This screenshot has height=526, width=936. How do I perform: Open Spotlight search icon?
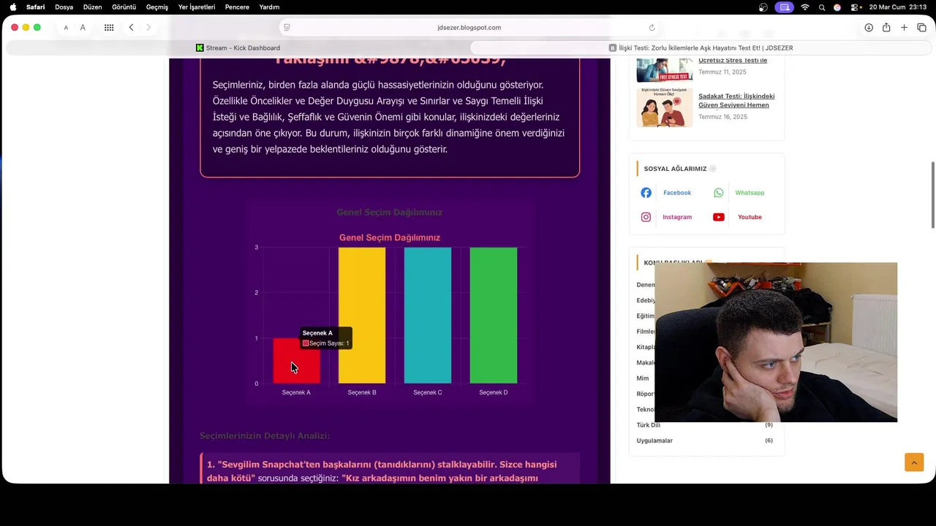(822, 7)
